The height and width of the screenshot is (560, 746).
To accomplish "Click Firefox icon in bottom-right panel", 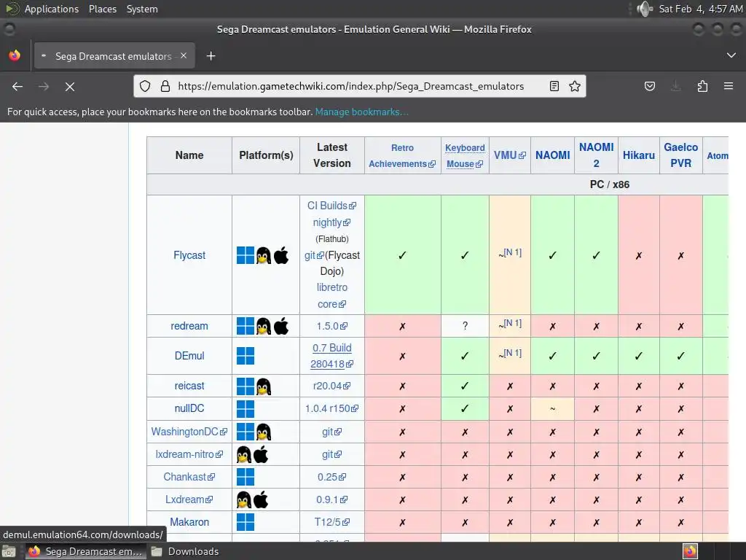I will [x=690, y=551].
